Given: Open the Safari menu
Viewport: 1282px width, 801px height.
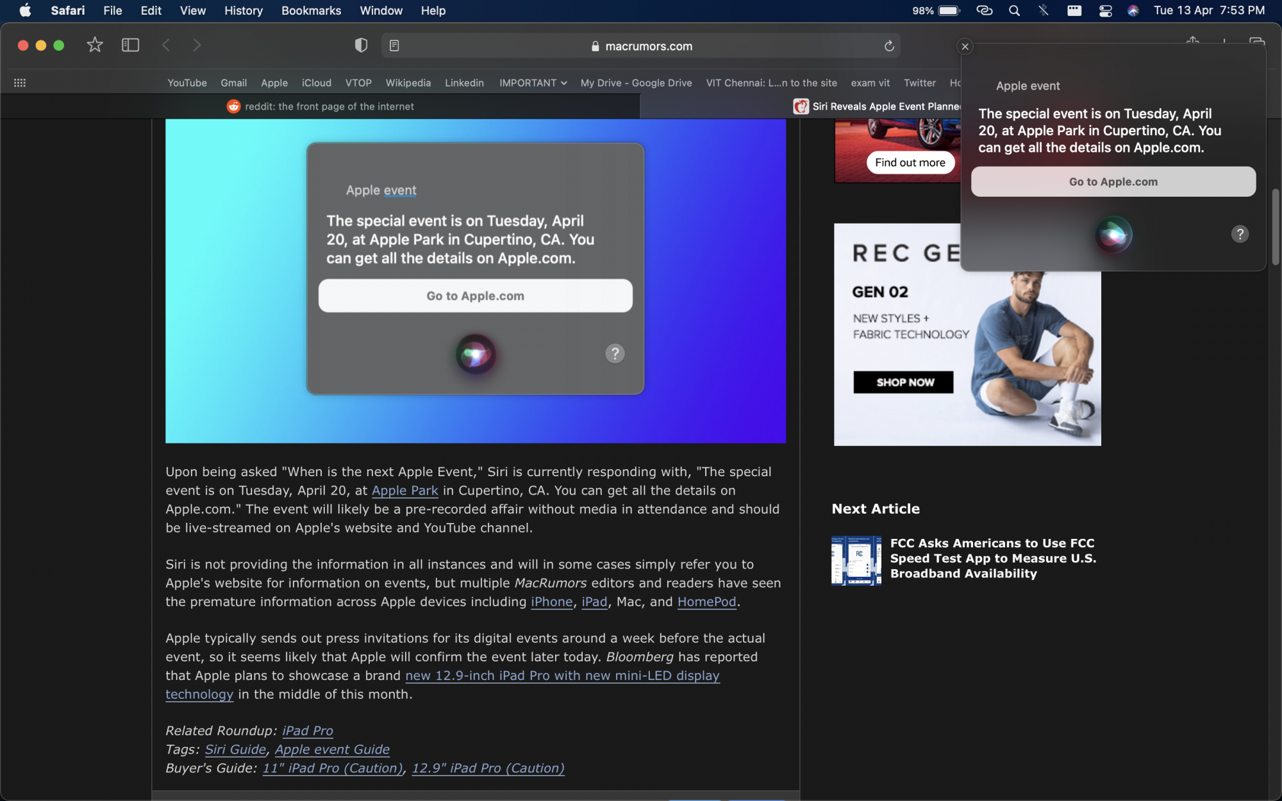Looking at the screenshot, I should [68, 10].
